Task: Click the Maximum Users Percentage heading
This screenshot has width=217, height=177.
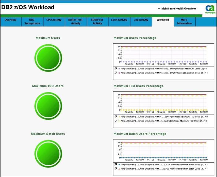Action: (135, 38)
